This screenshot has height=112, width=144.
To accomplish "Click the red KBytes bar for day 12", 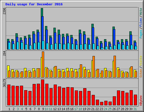I will click(55, 95).
